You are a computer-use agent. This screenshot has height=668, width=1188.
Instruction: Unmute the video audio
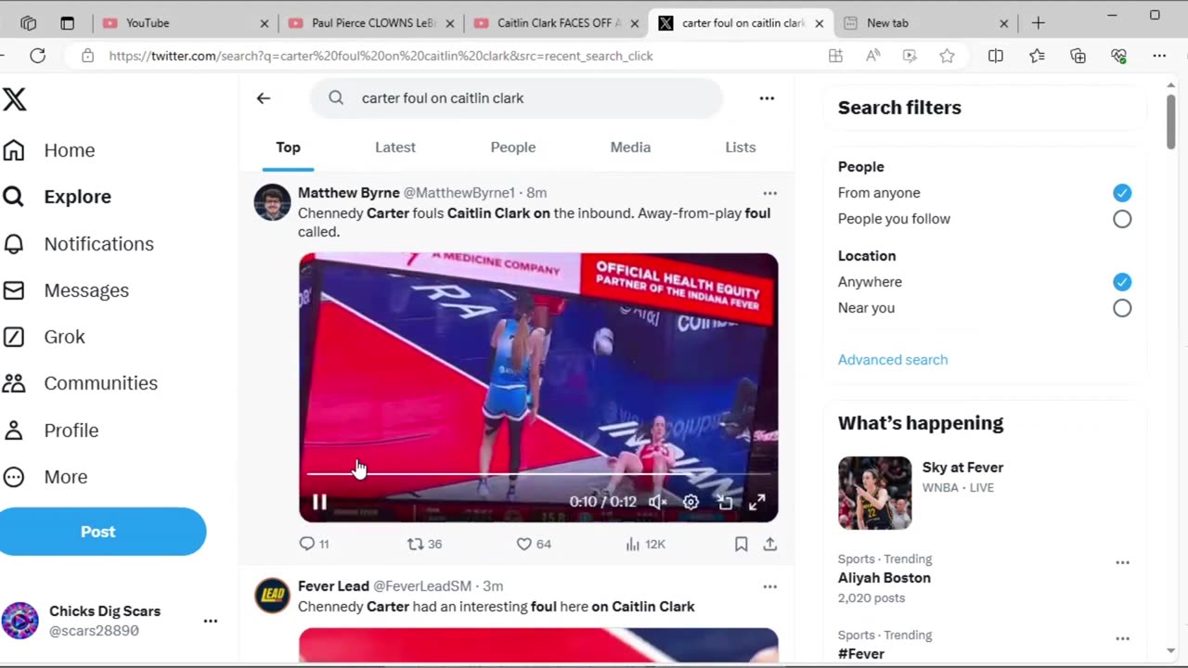658,502
